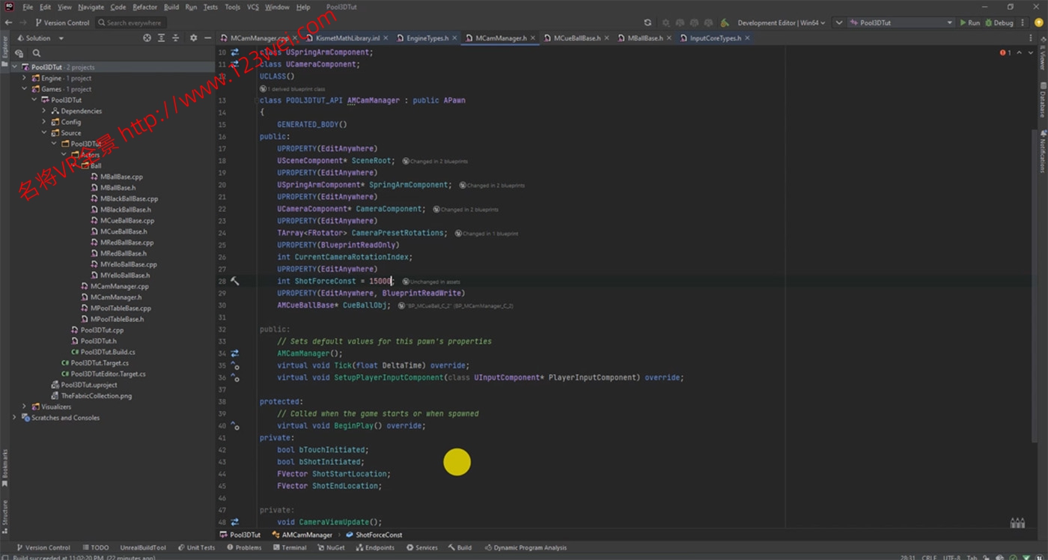This screenshot has height=560, width=1048.
Task: Open Solution panel gear settings
Action: [x=193, y=38]
